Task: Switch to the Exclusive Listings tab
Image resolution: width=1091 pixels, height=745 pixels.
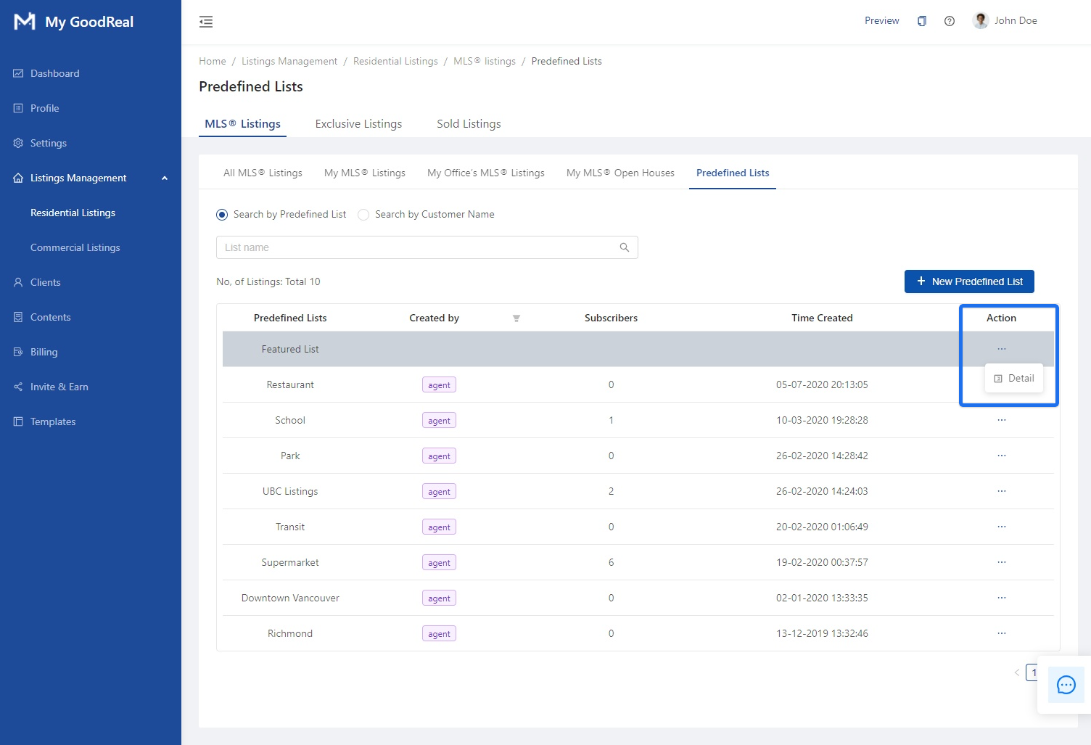Action: click(358, 124)
